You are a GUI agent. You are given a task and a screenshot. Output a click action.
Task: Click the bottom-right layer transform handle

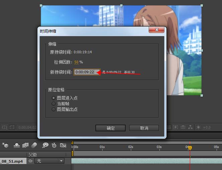pyautogui.click(x=202, y=96)
